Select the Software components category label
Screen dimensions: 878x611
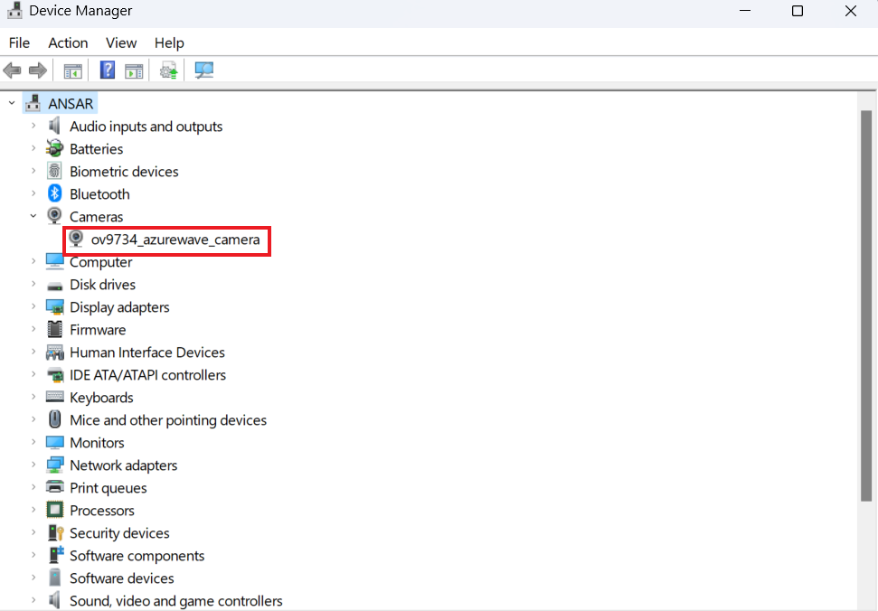[x=137, y=556]
